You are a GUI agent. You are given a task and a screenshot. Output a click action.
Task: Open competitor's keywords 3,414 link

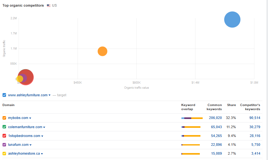[256, 153]
